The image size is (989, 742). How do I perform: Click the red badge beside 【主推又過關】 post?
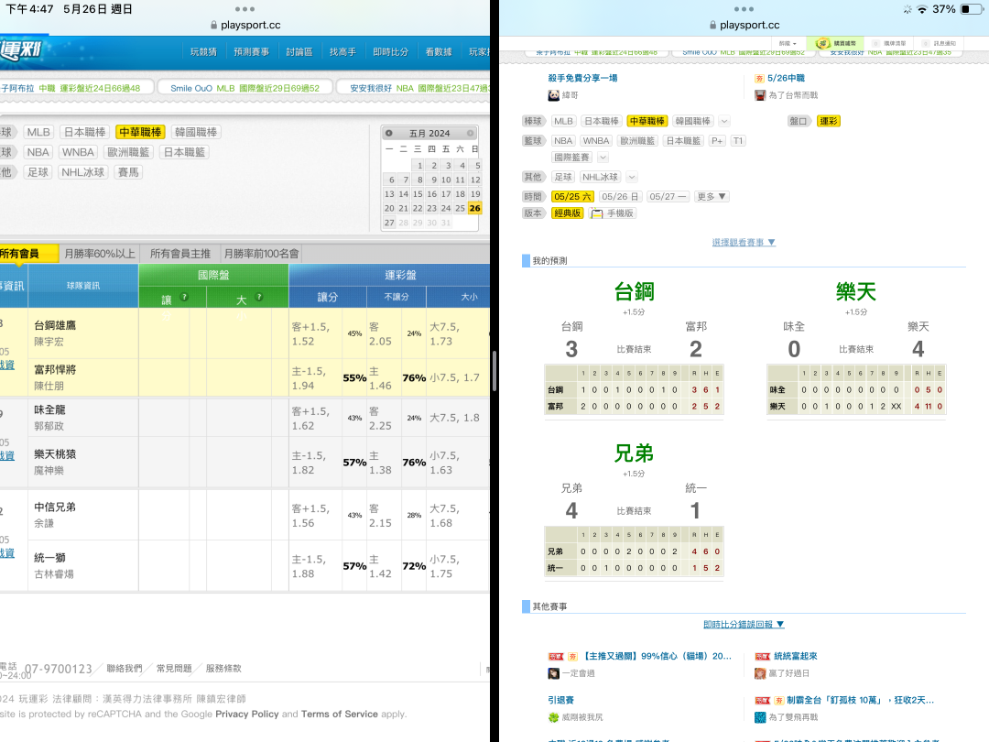(556, 656)
